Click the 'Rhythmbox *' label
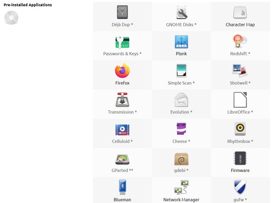 pos(240,141)
